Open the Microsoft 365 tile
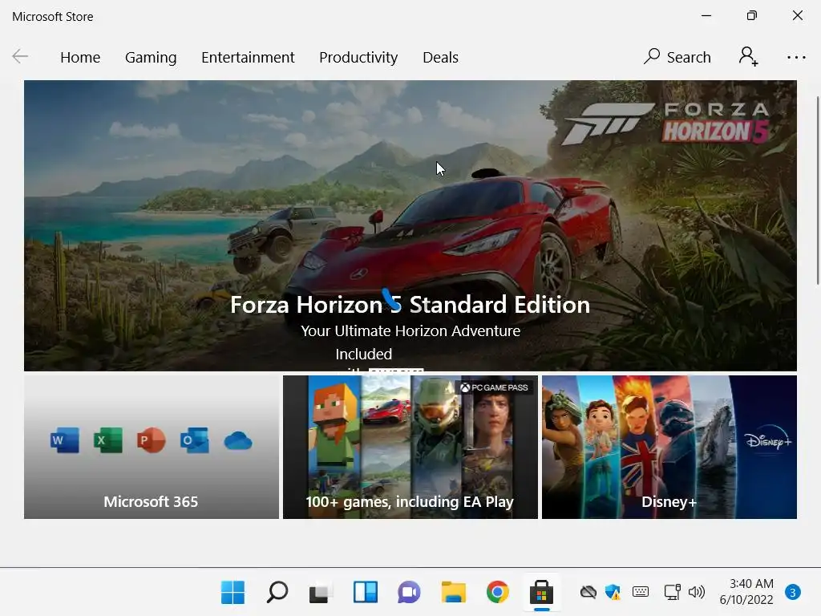Image resolution: width=821 pixels, height=616 pixels. 152,447
